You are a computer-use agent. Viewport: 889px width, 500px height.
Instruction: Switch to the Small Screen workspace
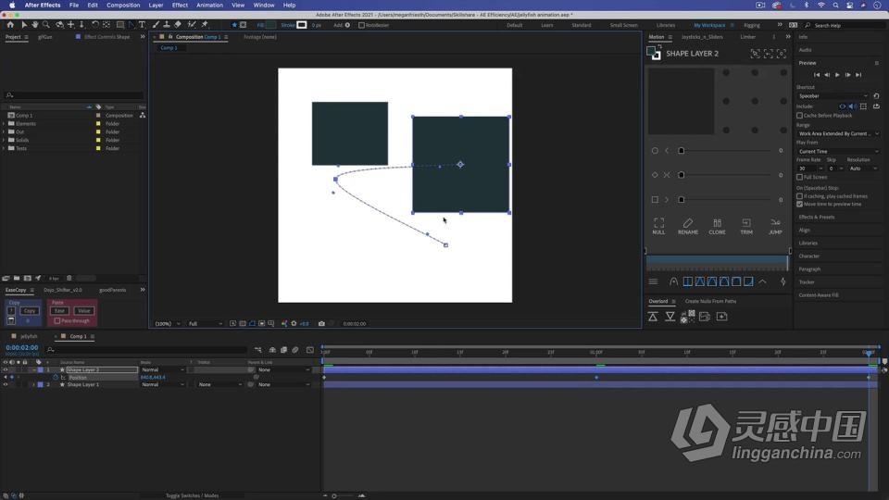(x=623, y=25)
